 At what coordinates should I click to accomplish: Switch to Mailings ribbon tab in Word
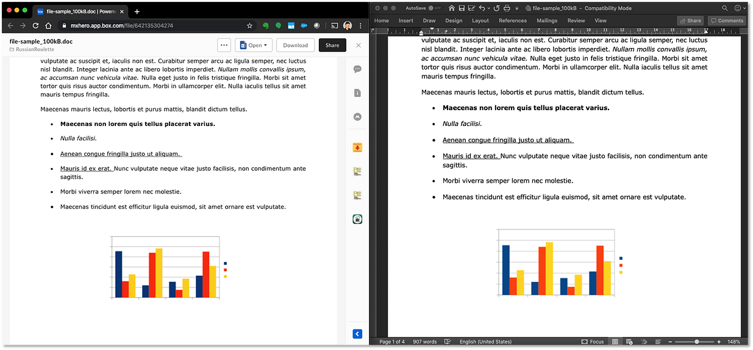click(547, 21)
